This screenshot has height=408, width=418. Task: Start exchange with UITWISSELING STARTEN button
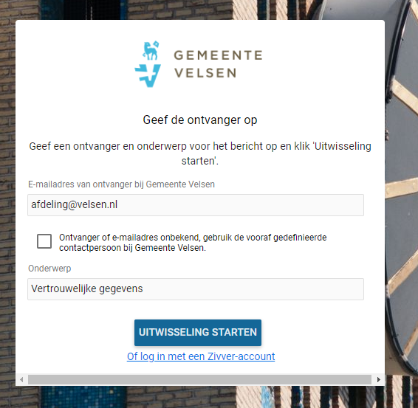point(198,333)
